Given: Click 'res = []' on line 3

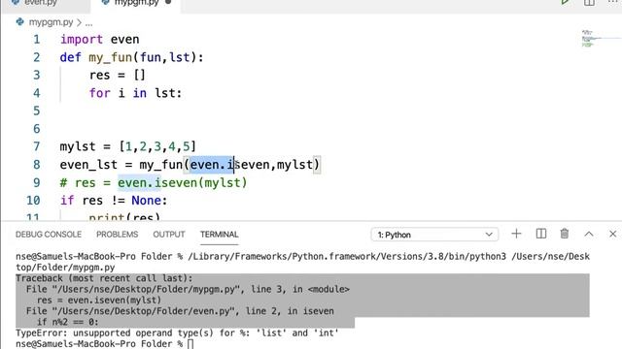Looking at the screenshot, I should (118, 76).
